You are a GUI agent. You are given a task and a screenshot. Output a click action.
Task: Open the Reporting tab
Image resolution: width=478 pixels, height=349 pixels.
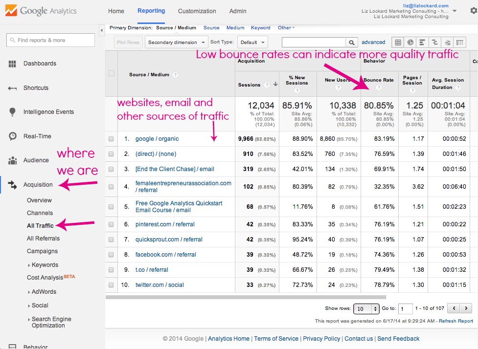151,11
